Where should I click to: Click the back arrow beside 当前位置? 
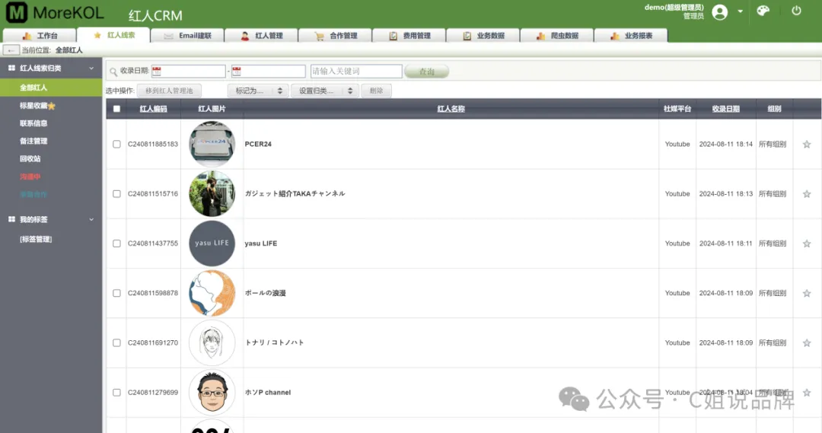[11, 50]
